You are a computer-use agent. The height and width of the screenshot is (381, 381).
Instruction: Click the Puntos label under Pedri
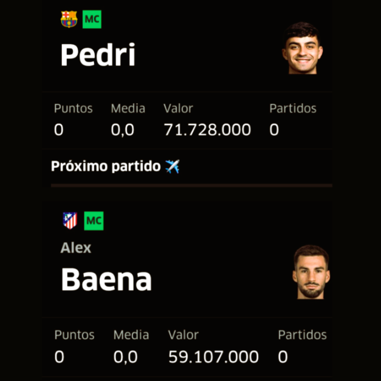pyautogui.click(x=73, y=108)
